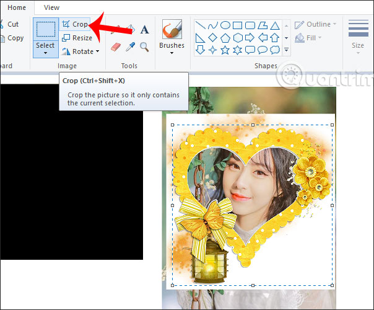The image size is (374, 310).
Task: Crop the picture to the selection
Action: coord(75,24)
